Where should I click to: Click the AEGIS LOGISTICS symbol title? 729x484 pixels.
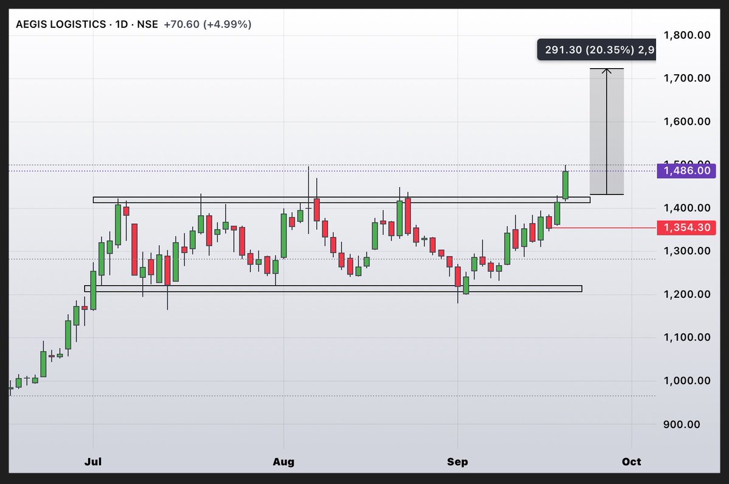61,24
